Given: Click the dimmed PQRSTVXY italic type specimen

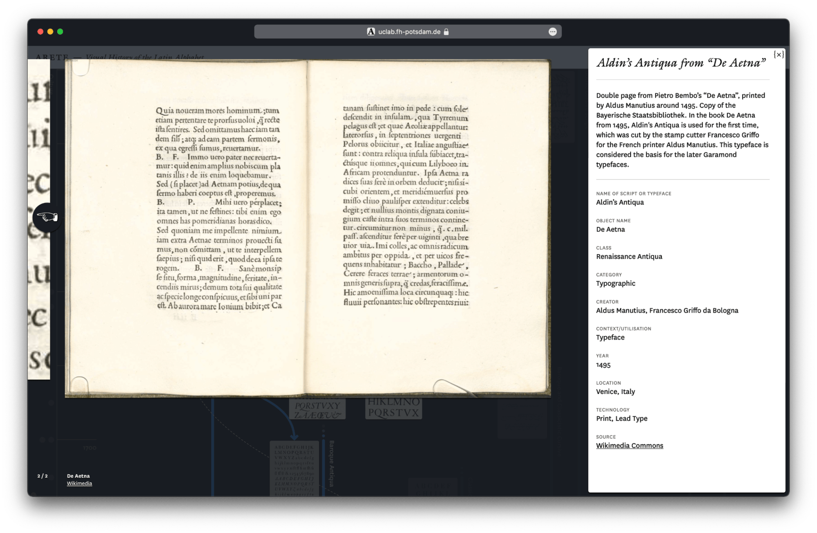Looking at the screenshot, I should 317,409.
